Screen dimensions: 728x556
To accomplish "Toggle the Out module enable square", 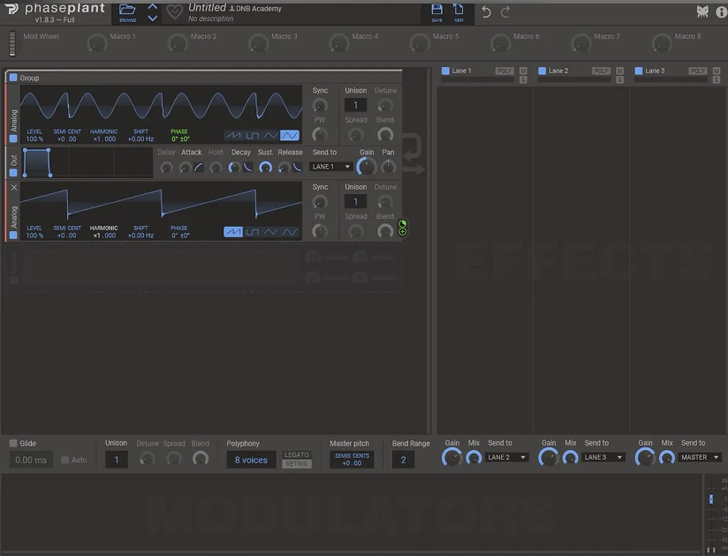I will 14,172.
